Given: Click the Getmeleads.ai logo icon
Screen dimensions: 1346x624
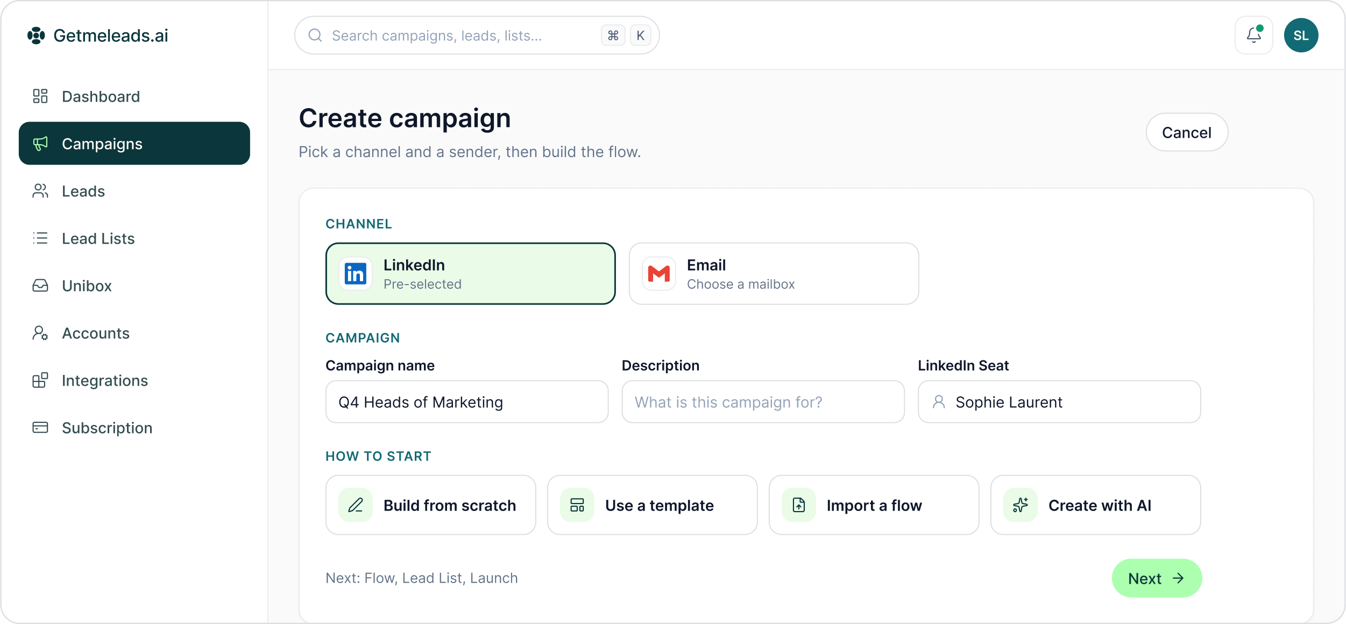Looking at the screenshot, I should (x=36, y=36).
